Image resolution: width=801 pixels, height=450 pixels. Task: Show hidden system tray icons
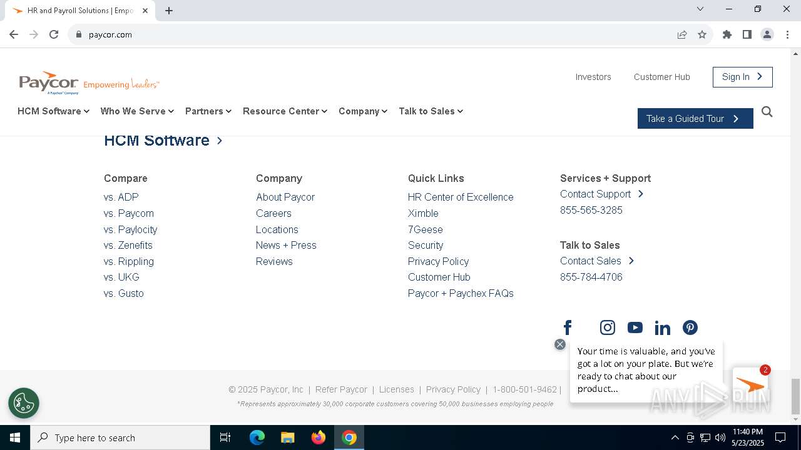click(x=675, y=437)
